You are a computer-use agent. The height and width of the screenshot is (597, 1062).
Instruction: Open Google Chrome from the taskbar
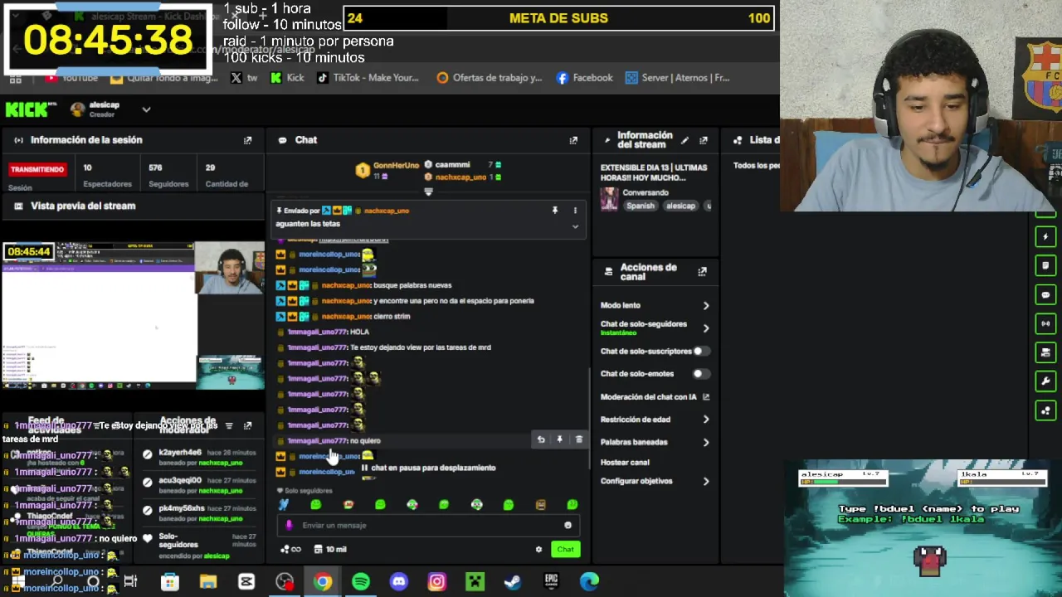tap(323, 581)
